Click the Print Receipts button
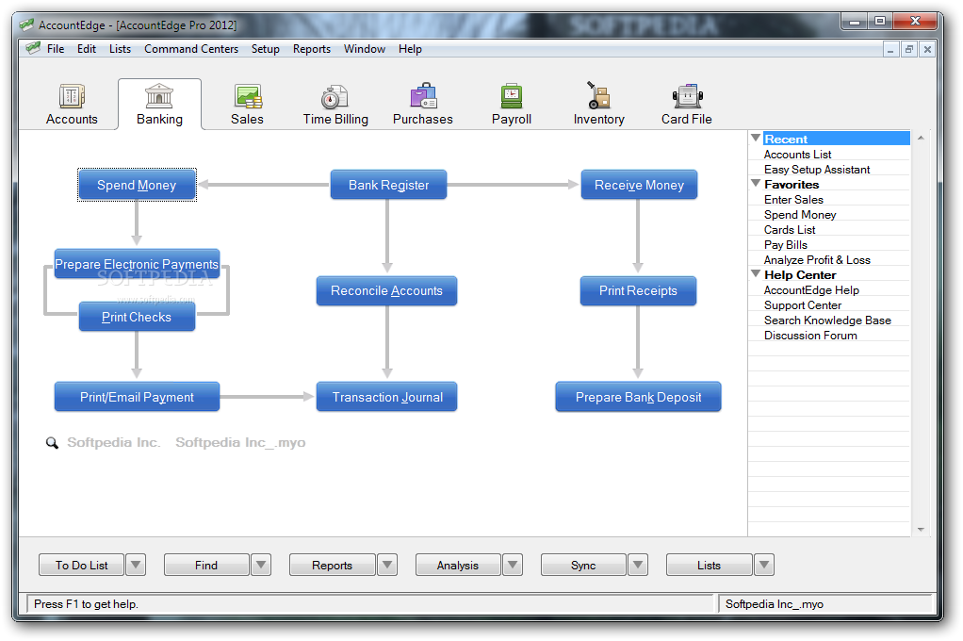The height and width of the screenshot is (641, 963). 638,290
